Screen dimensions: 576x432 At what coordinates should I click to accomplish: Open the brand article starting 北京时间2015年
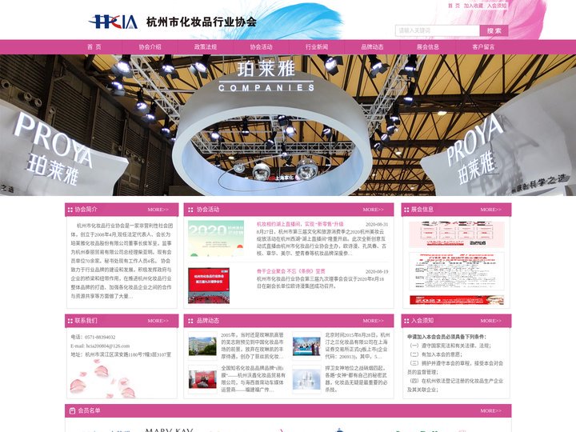coord(358,346)
